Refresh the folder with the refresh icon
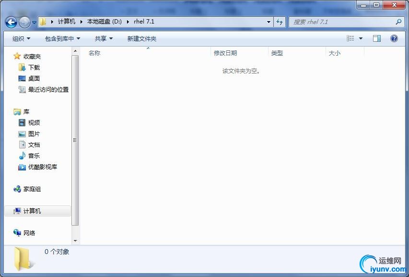 280,22
